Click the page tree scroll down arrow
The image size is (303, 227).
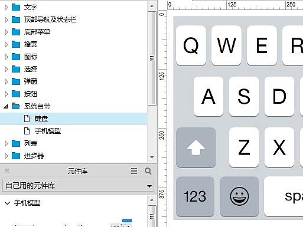click(x=152, y=157)
